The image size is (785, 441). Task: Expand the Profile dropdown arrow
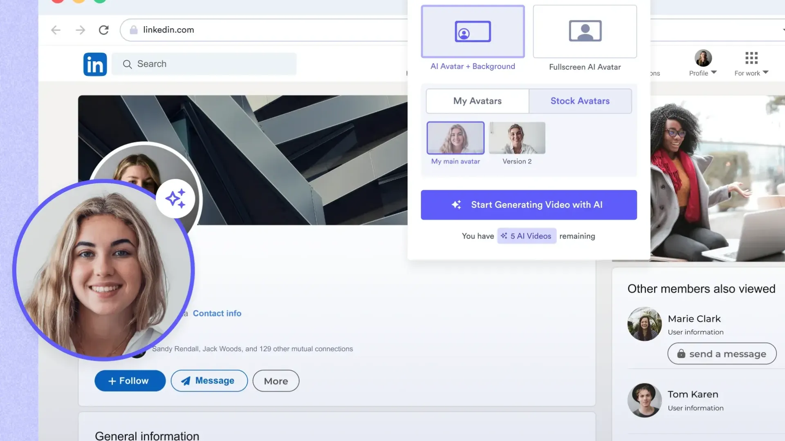(x=714, y=72)
